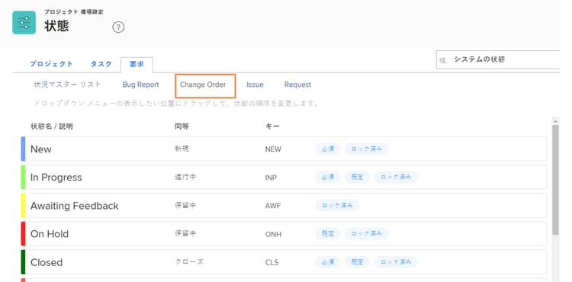This screenshot has width=572, height=282.
Task: Click the yellow color bar of Awaiting Feedback
Action: (23, 206)
